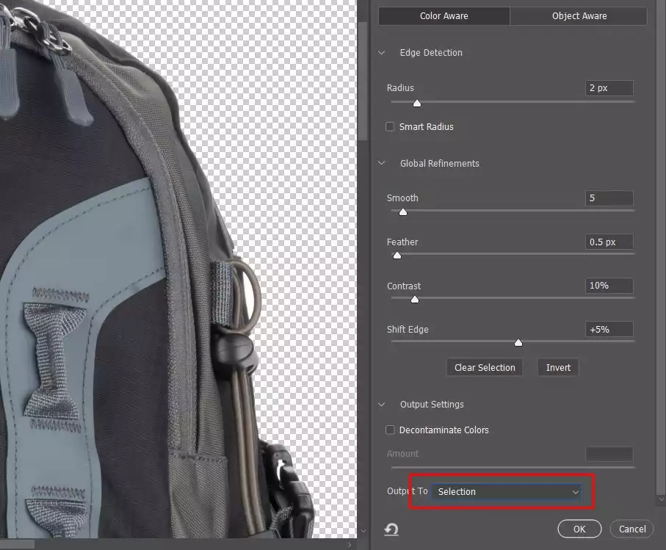The image size is (666, 550).
Task: Collapse the Global Refinements section
Action: pyautogui.click(x=381, y=163)
